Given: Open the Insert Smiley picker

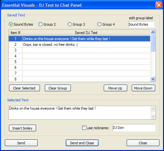Looking at the screenshot, I should (23, 128).
